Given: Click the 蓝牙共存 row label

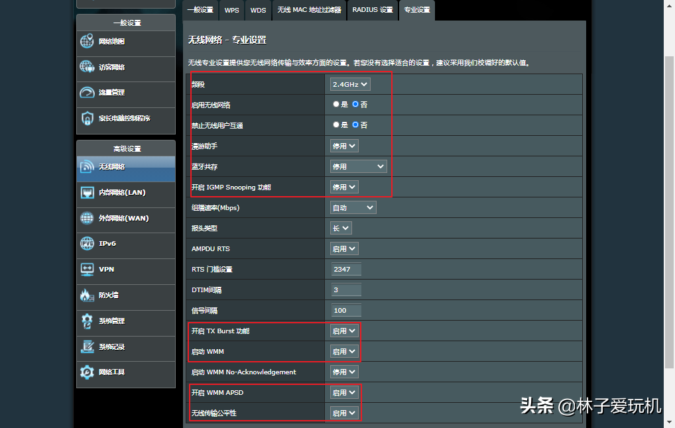Looking at the screenshot, I should pyautogui.click(x=204, y=166).
